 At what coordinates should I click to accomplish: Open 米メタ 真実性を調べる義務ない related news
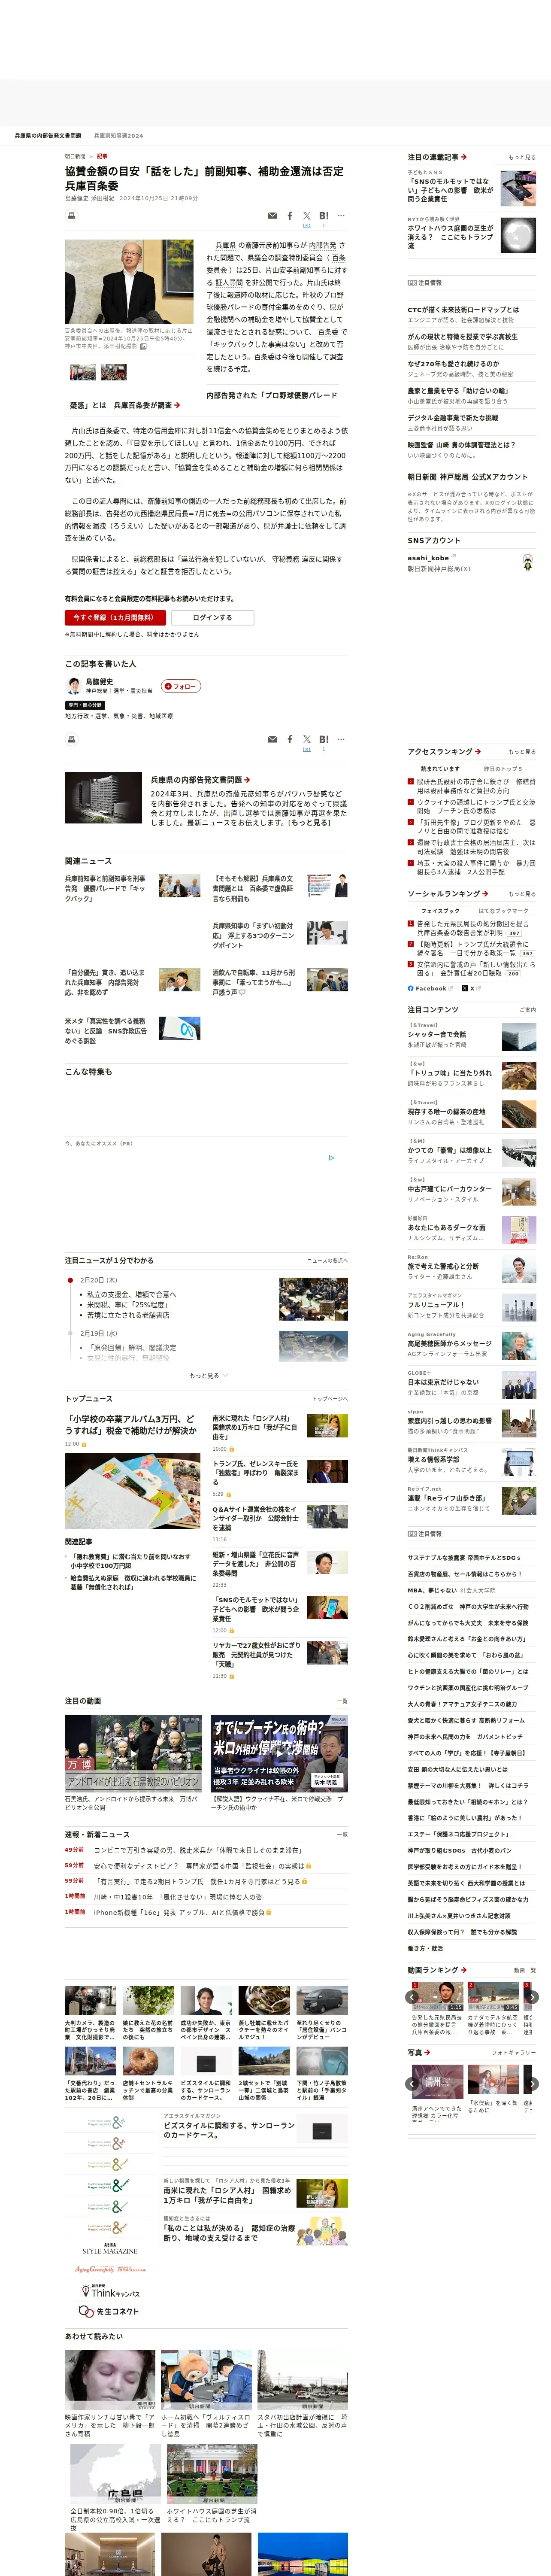click(x=106, y=1030)
